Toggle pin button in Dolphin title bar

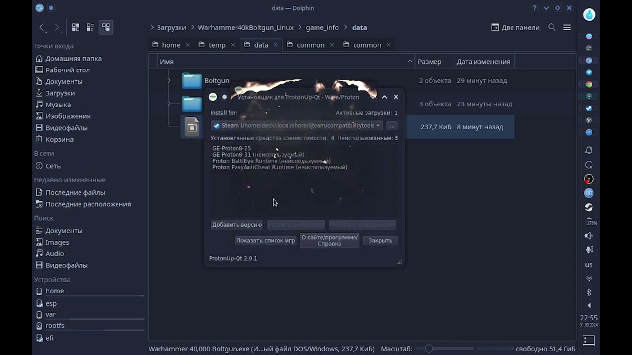pyautogui.click(x=51, y=8)
